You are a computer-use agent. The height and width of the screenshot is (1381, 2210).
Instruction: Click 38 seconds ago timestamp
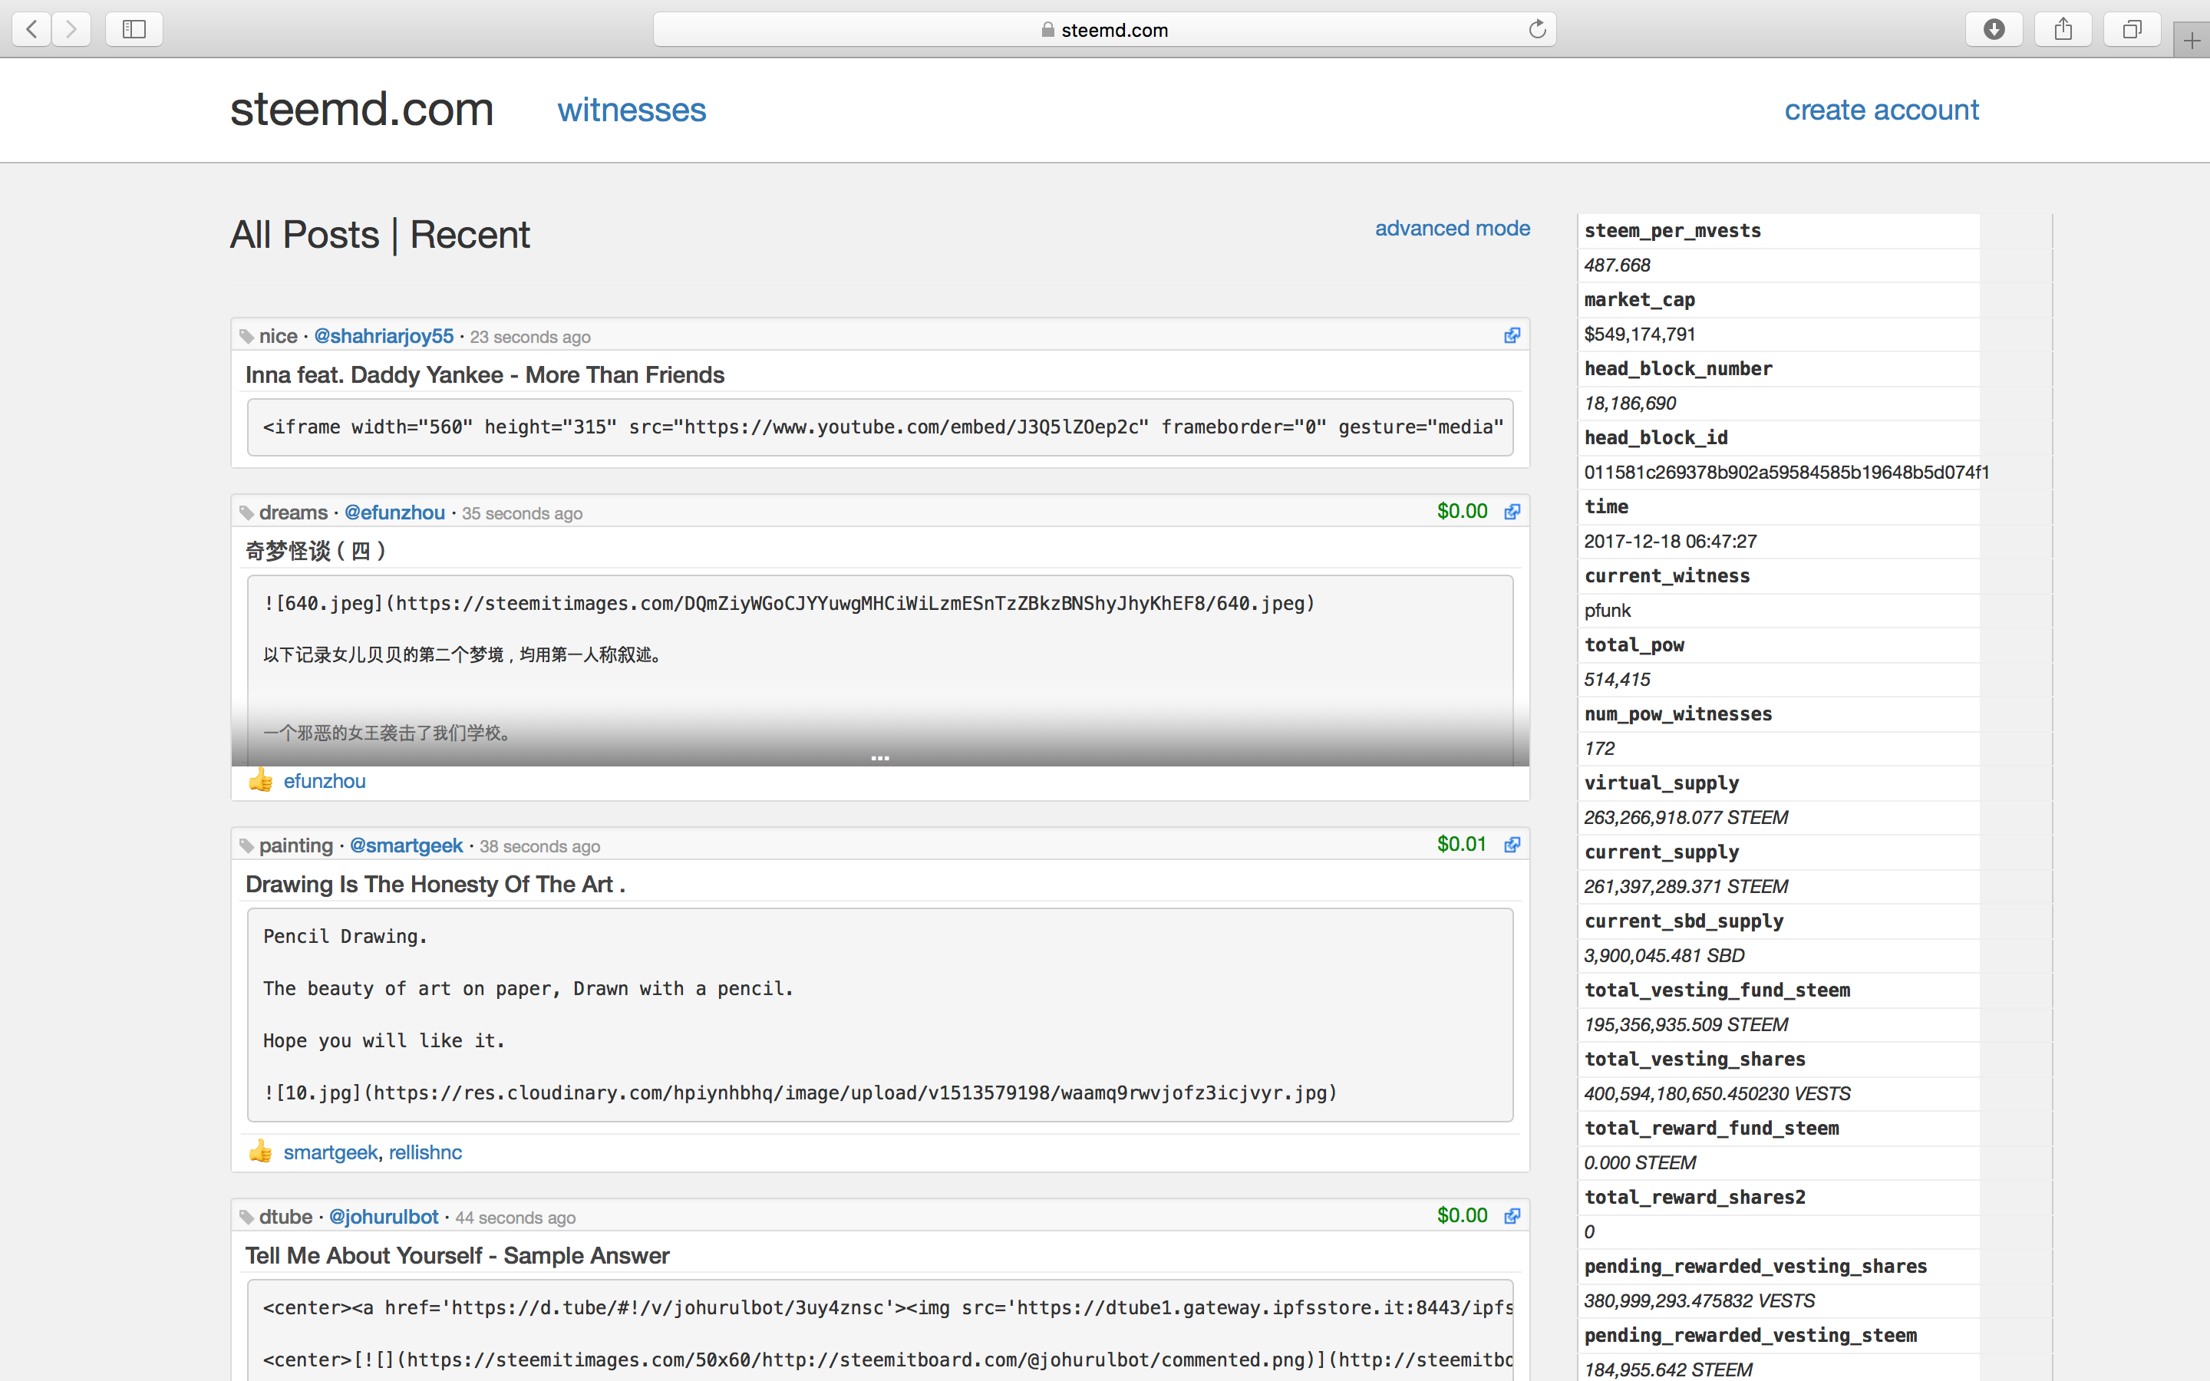click(x=539, y=847)
